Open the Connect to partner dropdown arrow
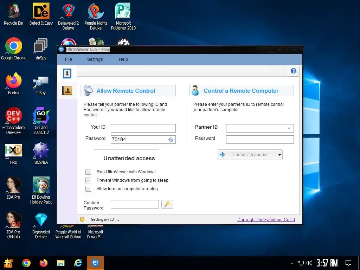360x270 pixels. (279, 155)
